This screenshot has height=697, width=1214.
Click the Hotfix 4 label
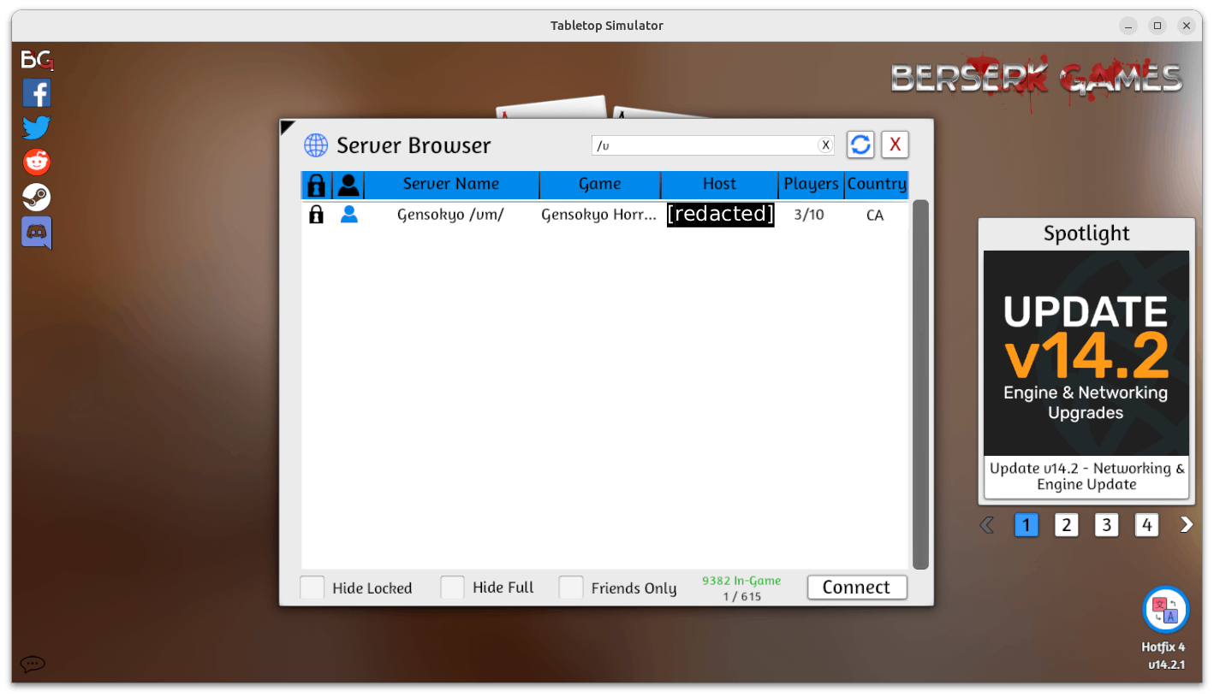pyautogui.click(x=1163, y=647)
